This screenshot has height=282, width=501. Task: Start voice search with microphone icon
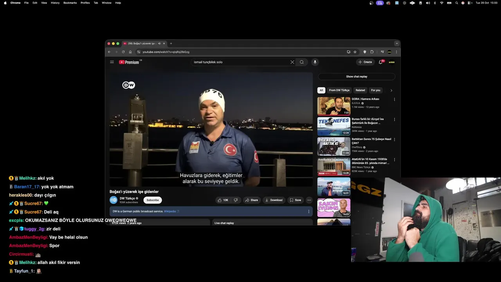click(x=315, y=62)
